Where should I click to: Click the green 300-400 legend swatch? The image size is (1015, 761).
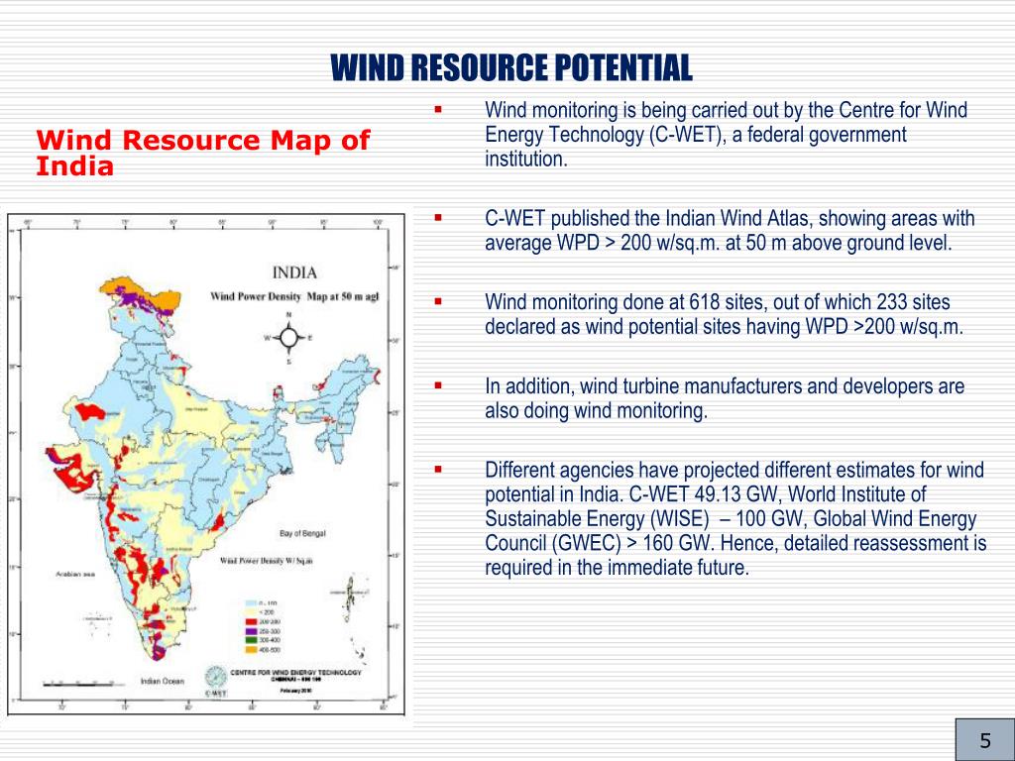tap(251, 640)
